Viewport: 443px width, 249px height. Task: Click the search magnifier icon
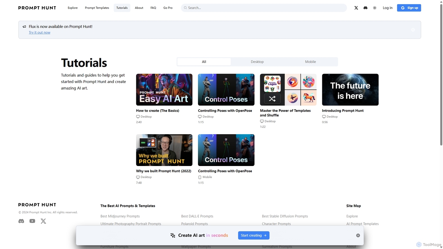pyautogui.click(x=186, y=8)
